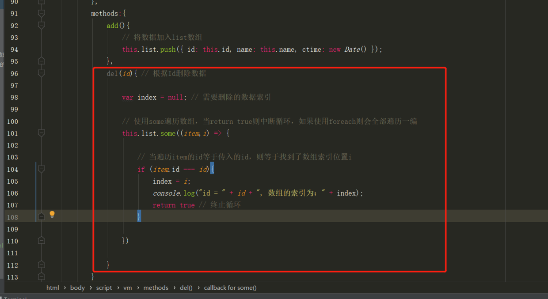This screenshot has height=299, width=548.
Task: Click the comment '// 需要删除的数据索引'
Action: (231, 97)
